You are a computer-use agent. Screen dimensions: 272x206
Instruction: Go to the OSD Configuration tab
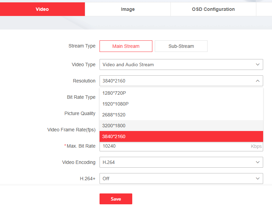[213, 9]
